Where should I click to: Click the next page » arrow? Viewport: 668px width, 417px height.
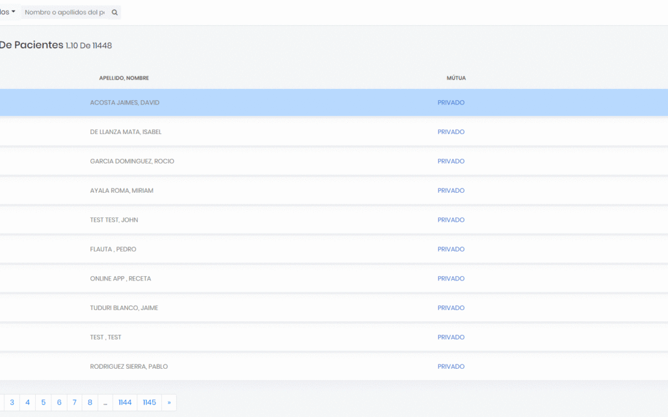pyautogui.click(x=169, y=403)
